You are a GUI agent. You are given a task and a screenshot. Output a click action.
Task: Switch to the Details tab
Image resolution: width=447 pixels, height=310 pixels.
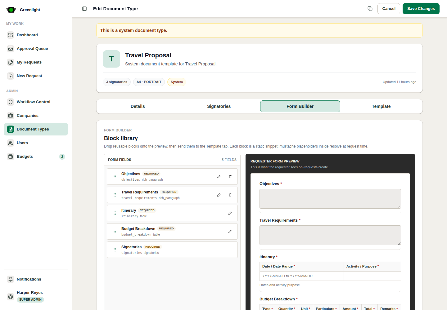point(138,106)
